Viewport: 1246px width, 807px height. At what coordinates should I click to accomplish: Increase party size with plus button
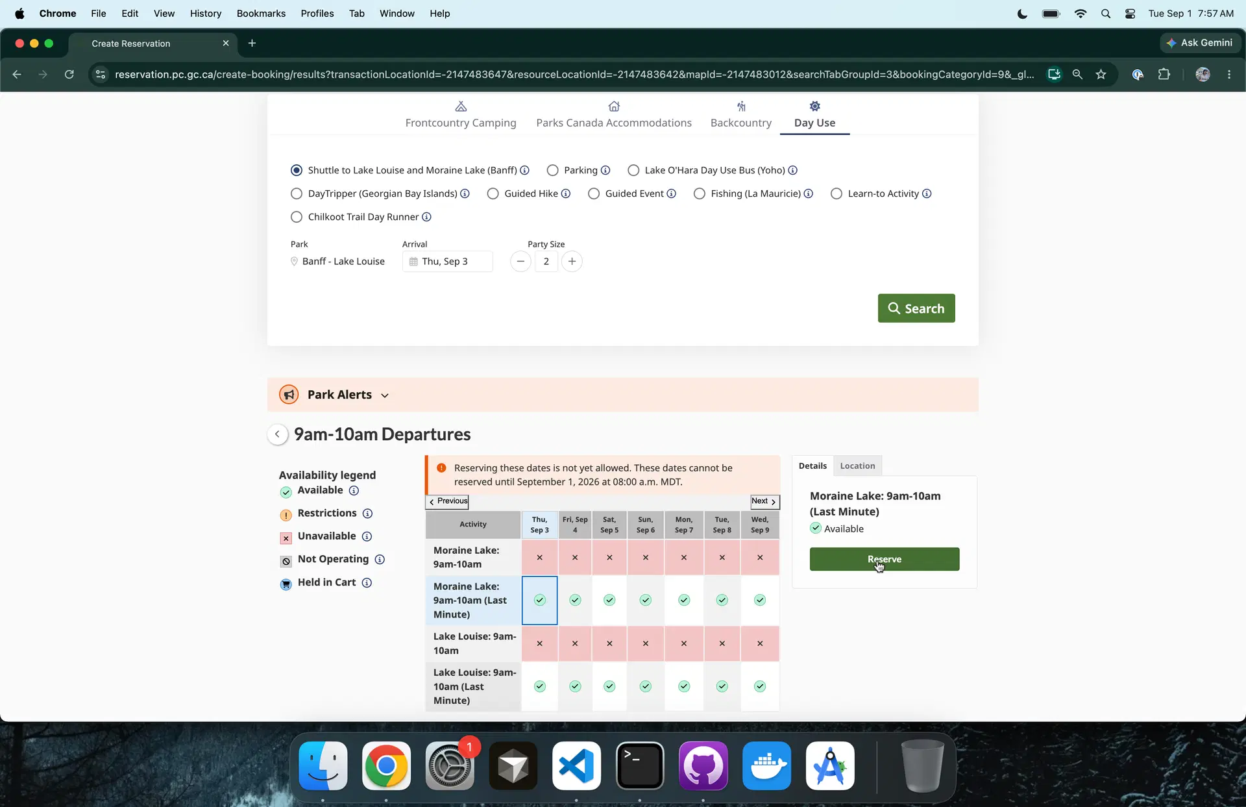pyautogui.click(x=572, y=262)
